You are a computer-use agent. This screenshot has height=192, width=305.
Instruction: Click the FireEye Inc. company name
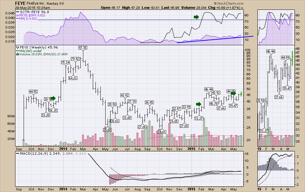pos(36,4)
